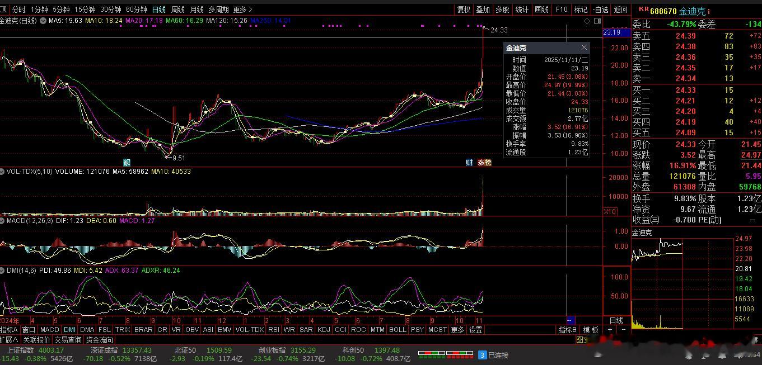The height and width of the screenshot is (365, 762).
Task: Zoom in chart with the plus button
Action: pyautogui.click(x=610, y=330)
